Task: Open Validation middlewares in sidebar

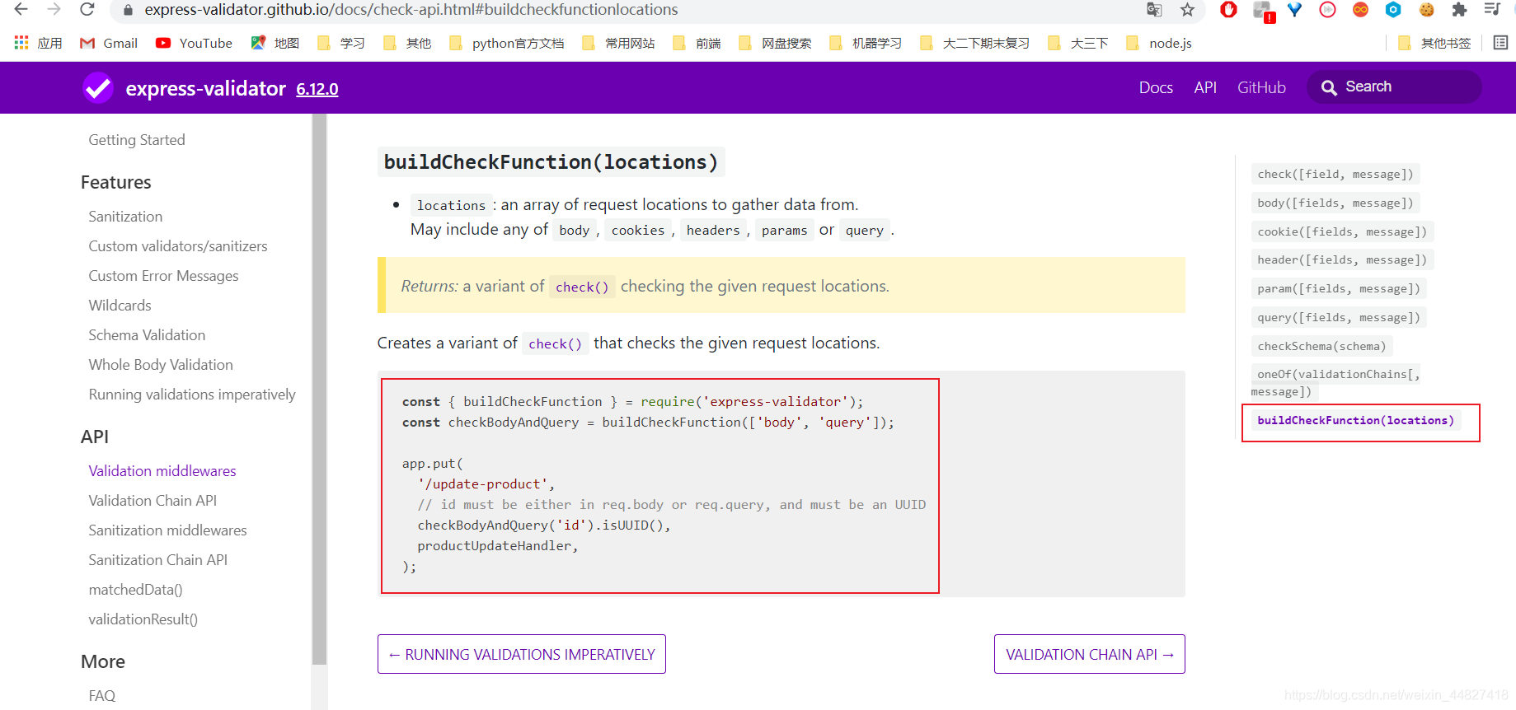Action: coord(162,471)
